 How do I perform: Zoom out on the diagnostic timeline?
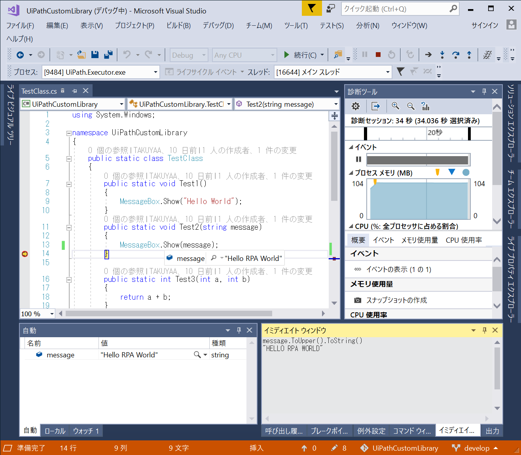tap(411, 106)
